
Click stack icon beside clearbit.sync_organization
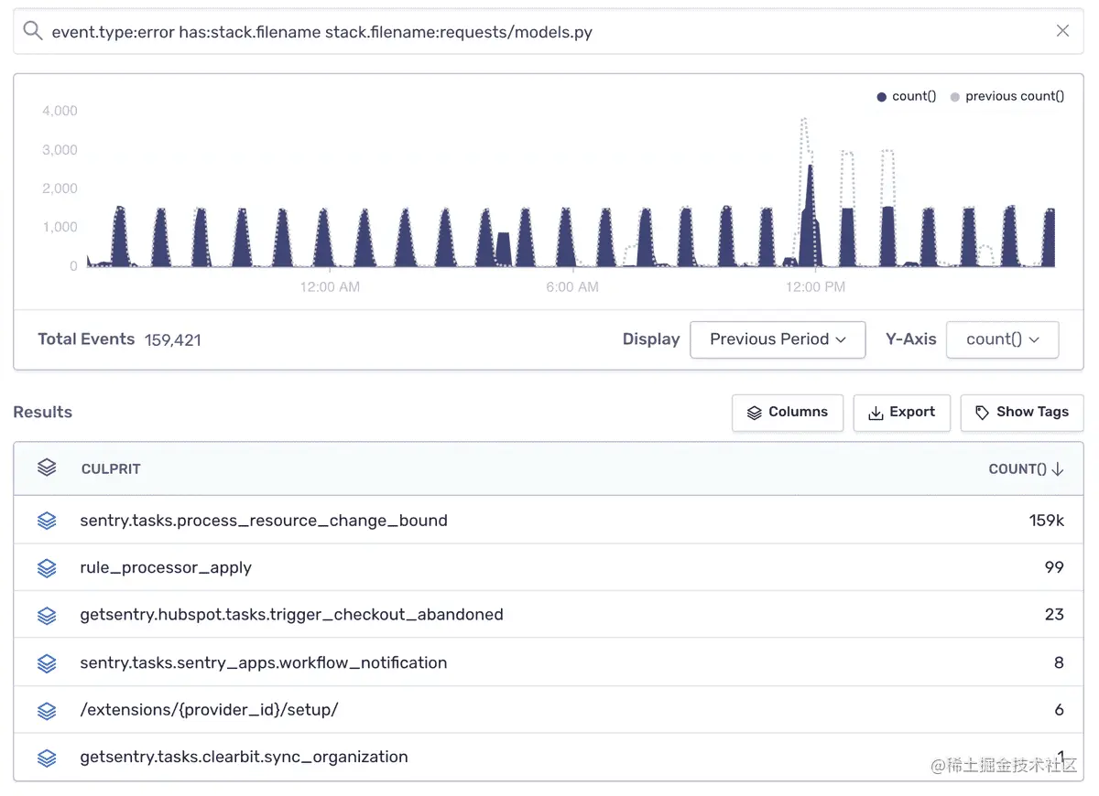47,758
